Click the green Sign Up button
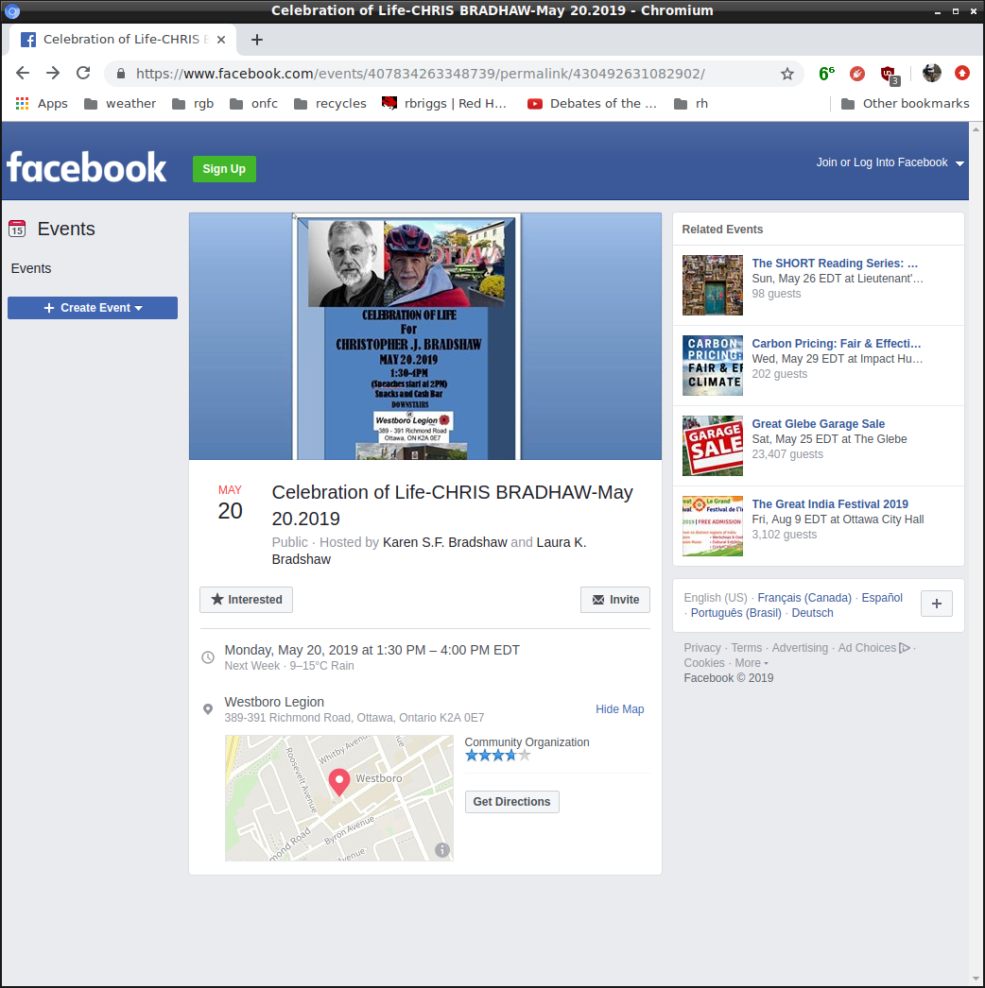The width and height of the screenshot is (985, 988). [224, 169]
